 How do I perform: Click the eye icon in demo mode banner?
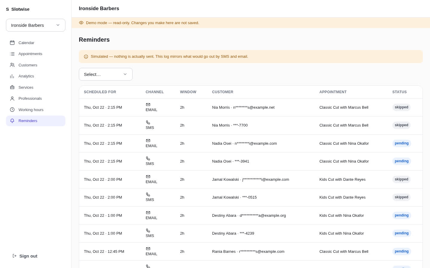click(x=81, y=23)
